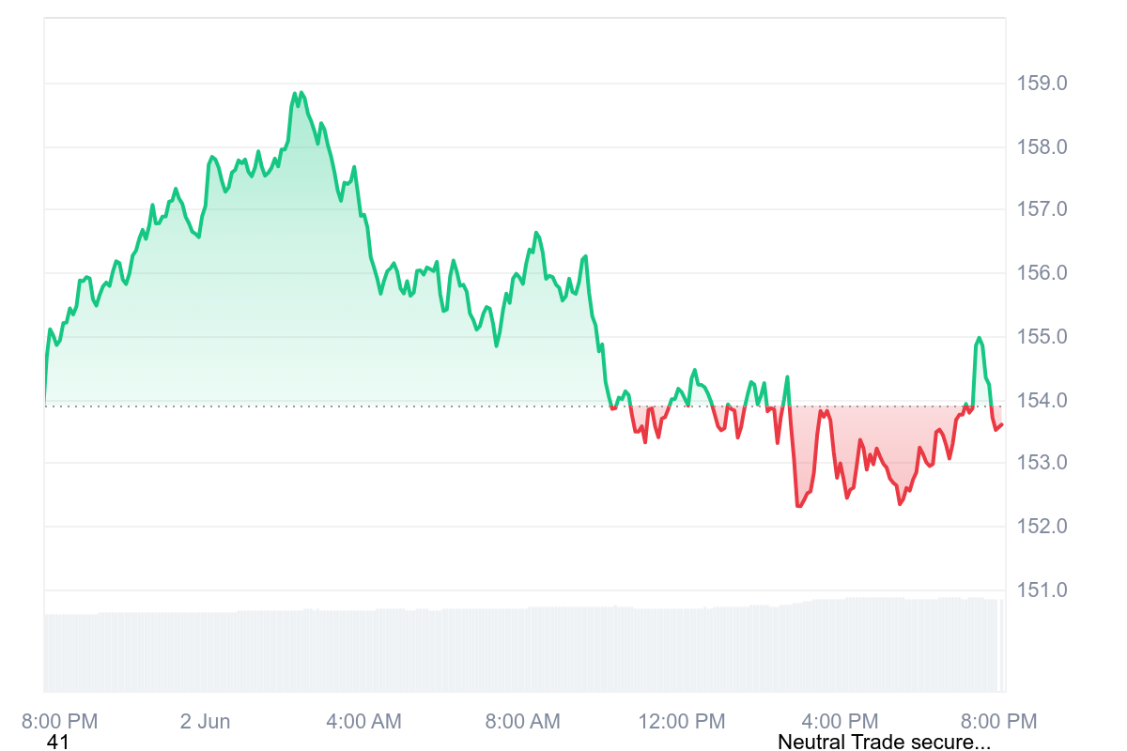Viewport: 1127px width, 751px height.
Task: Click the leftmost 8:00 PM time label
Action: [59, 722]
